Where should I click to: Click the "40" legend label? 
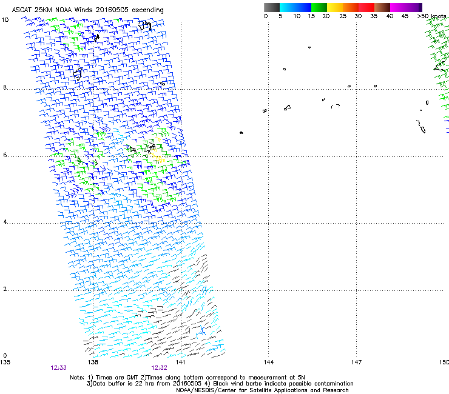point(390,16)
